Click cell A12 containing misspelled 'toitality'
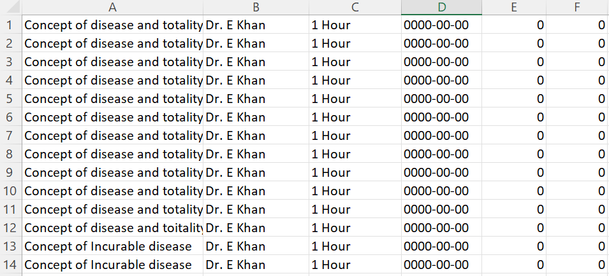The image size is (609, 276). click(112, 228)
